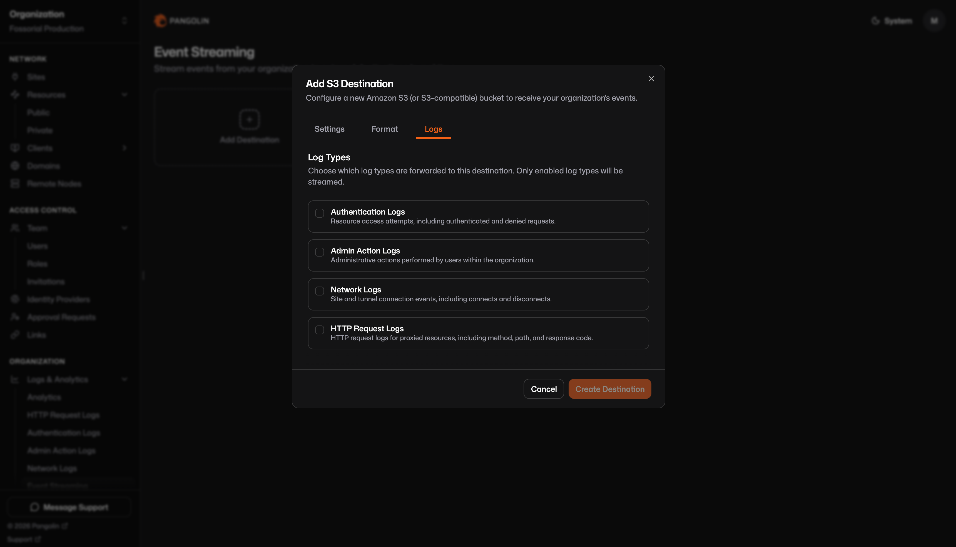This screenshot has width=956, height=547.
Task: Close the Add S3 Destination dialog
Action: [651, 78]
